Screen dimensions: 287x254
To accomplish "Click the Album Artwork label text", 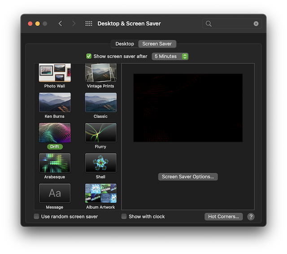I will [x=100, y=207].
